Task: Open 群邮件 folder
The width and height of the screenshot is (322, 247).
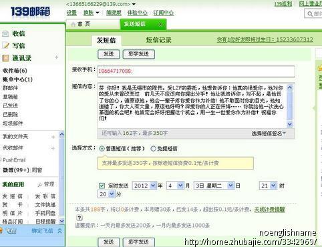Action: (10, 88)
